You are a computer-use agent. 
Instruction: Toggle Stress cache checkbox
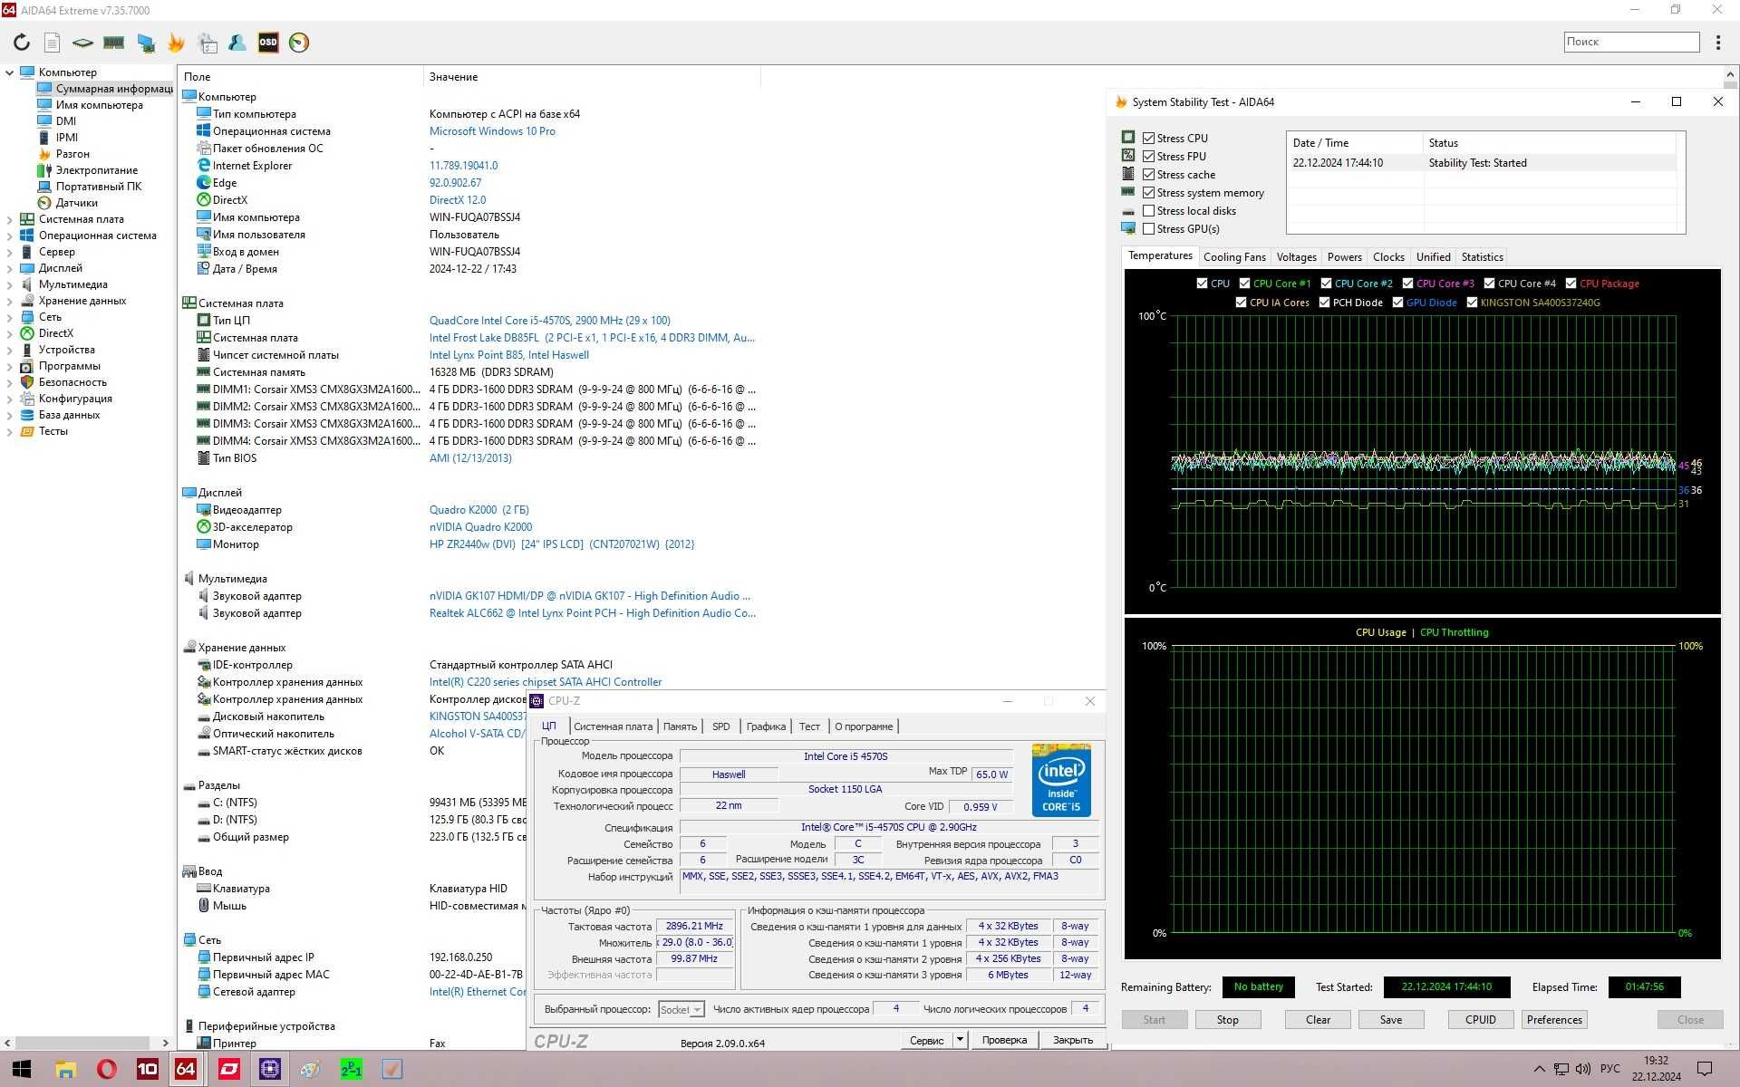click(1148, 174)
